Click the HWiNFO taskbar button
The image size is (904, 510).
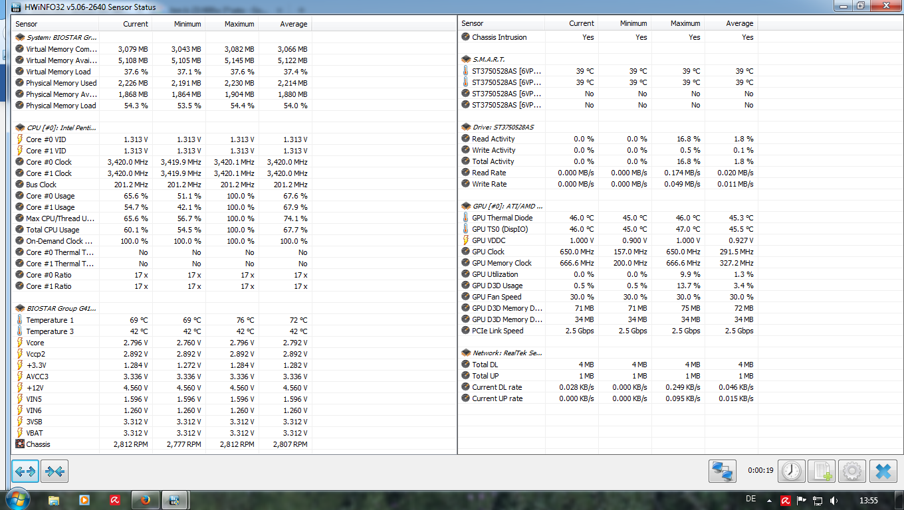point(175,500)
